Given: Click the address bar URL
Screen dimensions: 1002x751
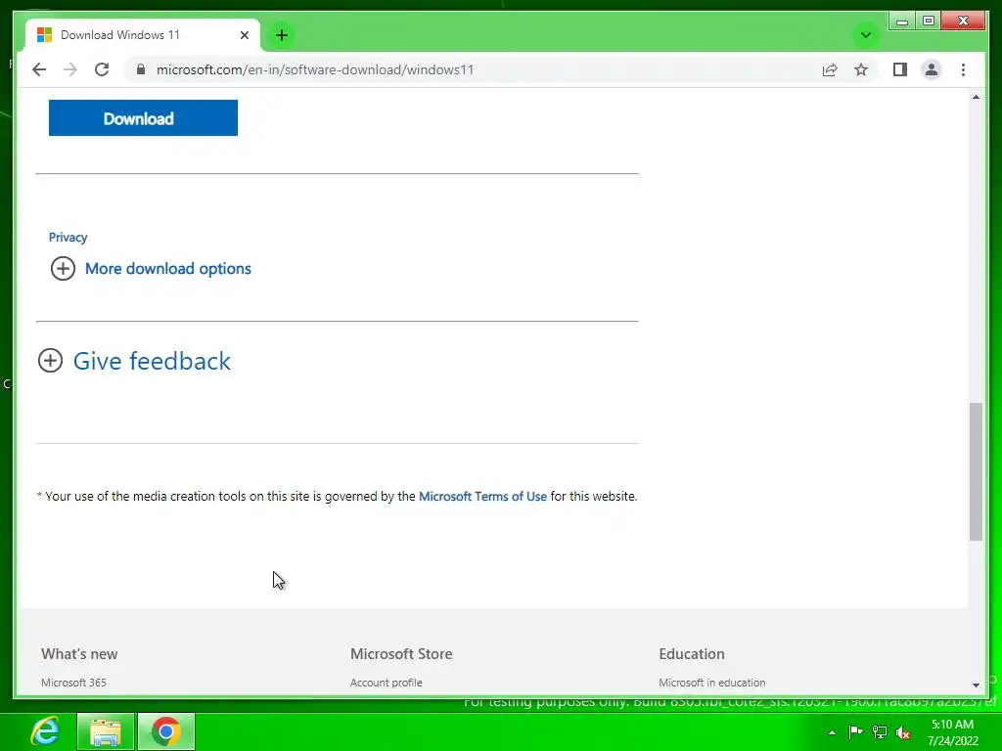Looking at the screenshot, I should click(315, 69).
